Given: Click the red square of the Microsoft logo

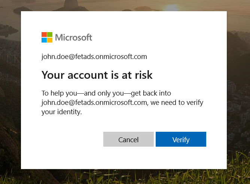Looking at the screenshot, I should (44, 35).
